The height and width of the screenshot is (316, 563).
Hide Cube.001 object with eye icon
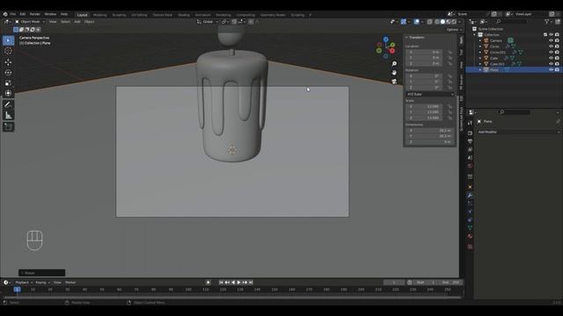[x=551, y=64]
